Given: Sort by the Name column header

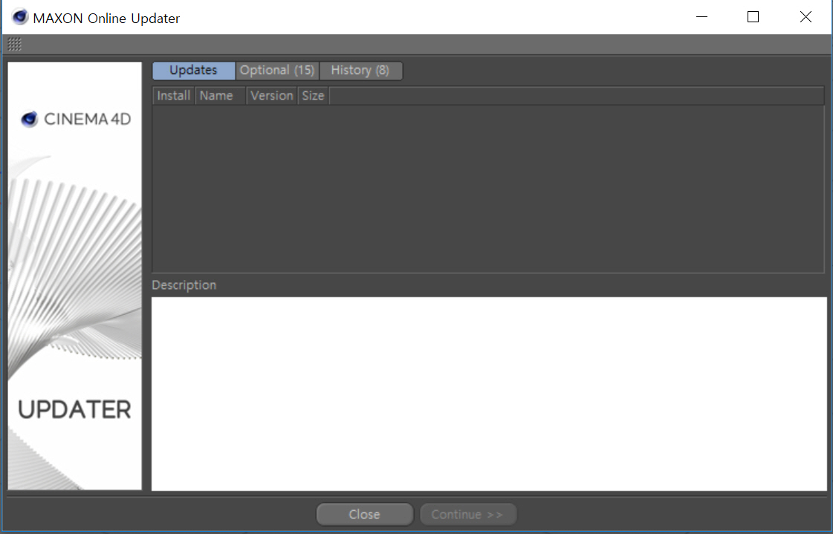Looking at the screenshot, I should (x=220, y=96).
